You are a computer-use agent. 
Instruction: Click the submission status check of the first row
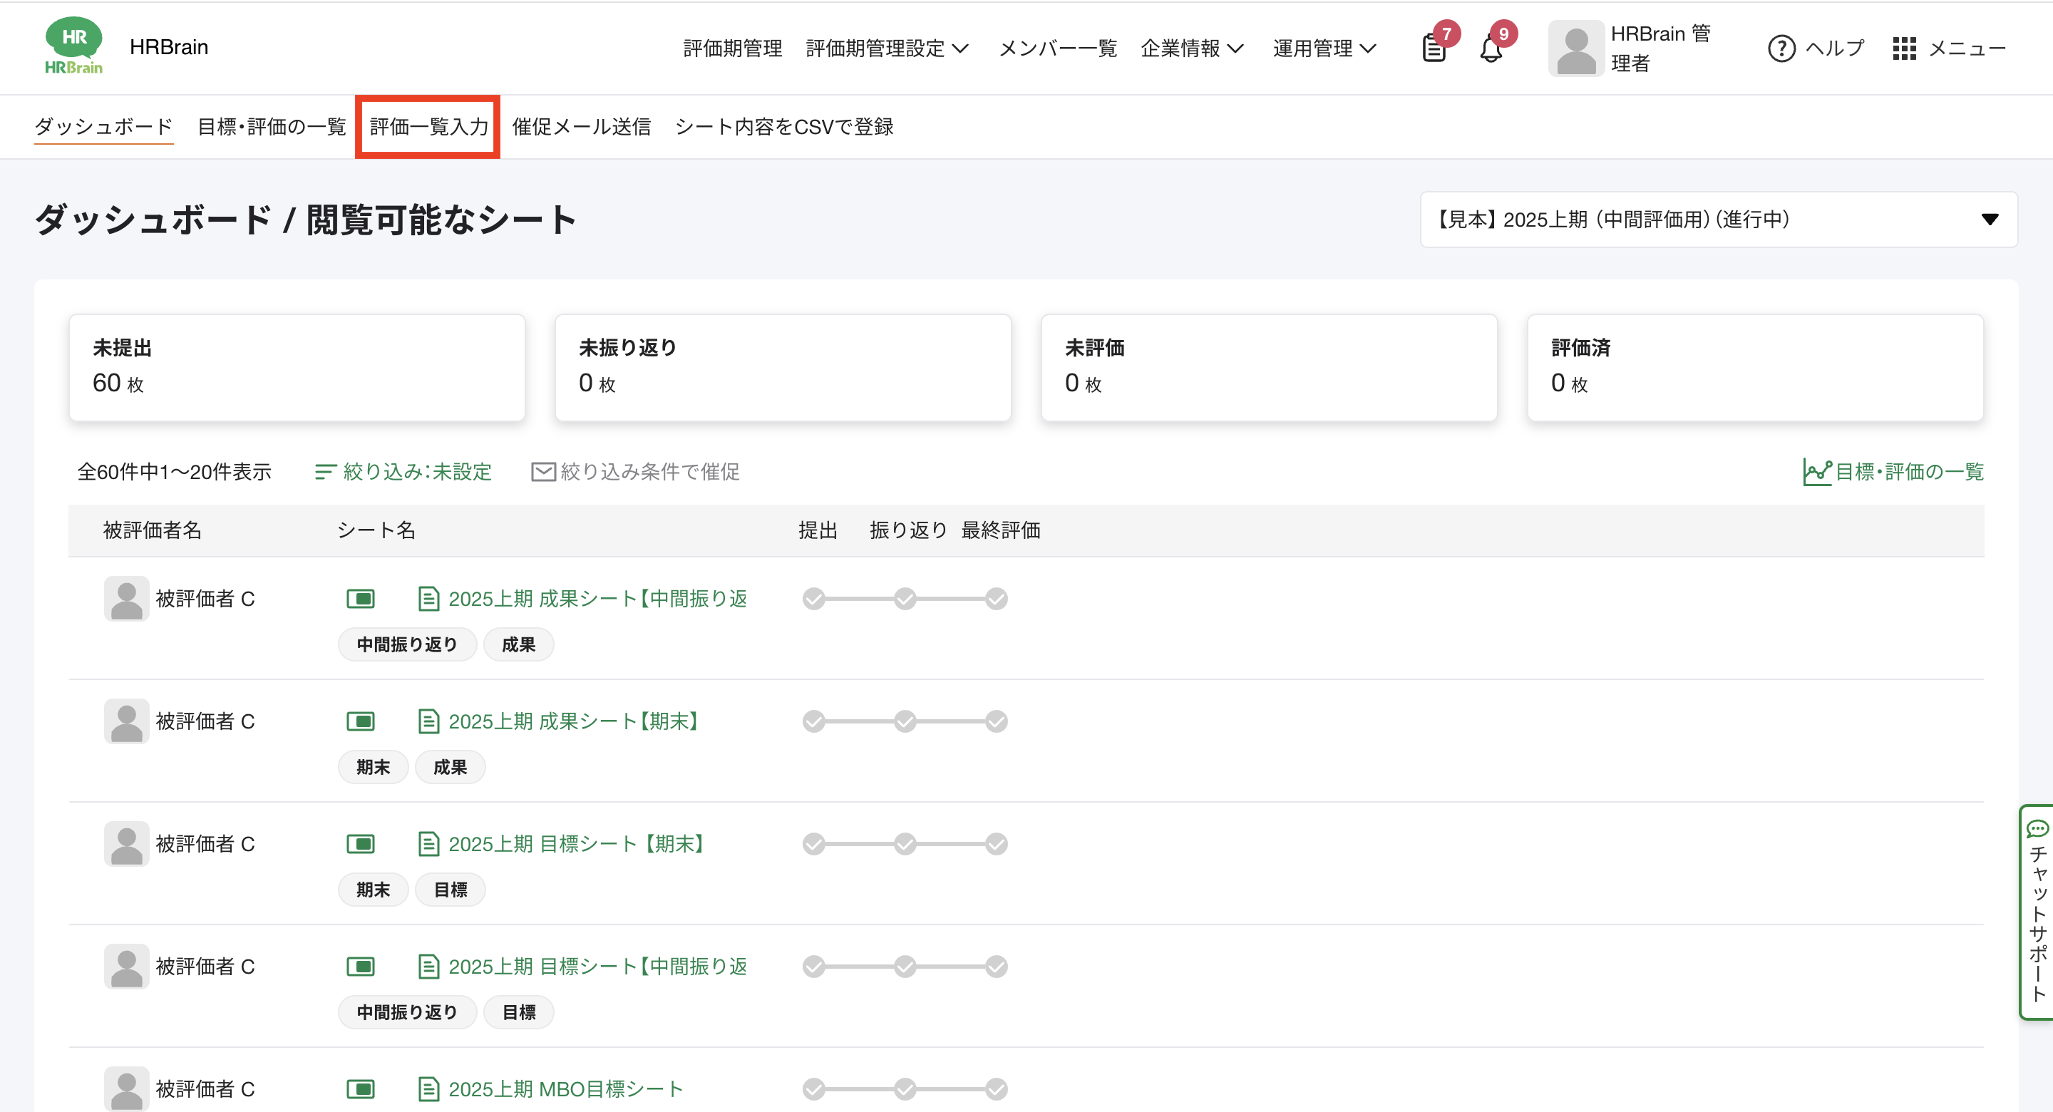pyautogui.click(x=813, y=599)
